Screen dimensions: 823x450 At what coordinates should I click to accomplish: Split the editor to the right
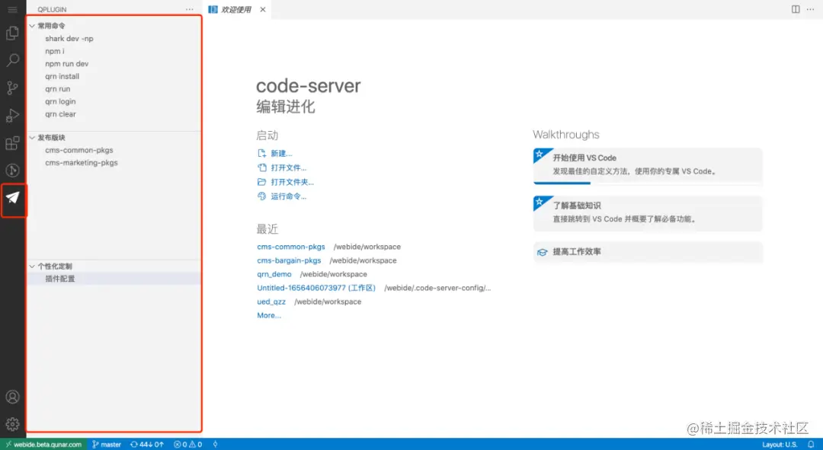(796, 9)
